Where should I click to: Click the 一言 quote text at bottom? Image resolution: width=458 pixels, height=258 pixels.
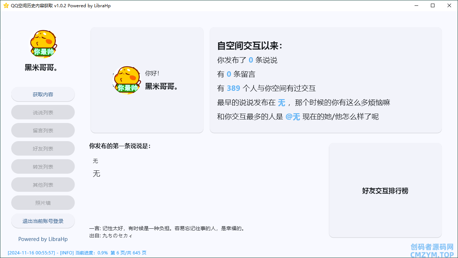click(x=167, y=228)
